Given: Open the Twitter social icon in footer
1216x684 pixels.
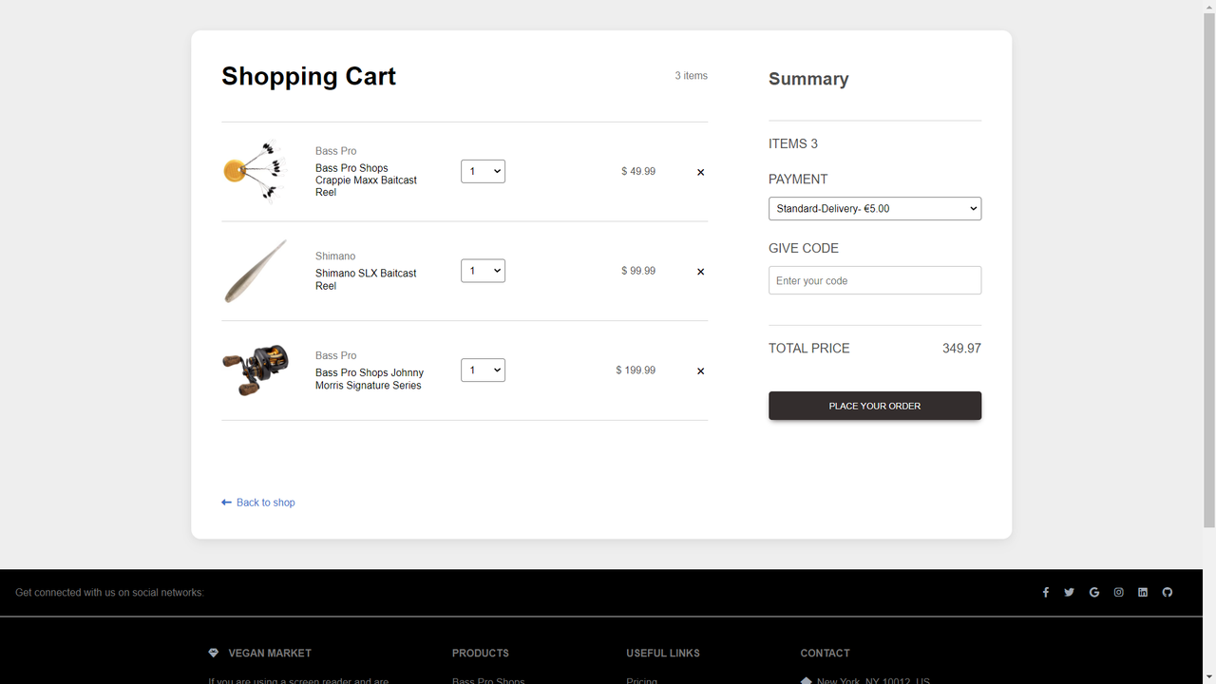Looking at the screenshot, I should click(1070, 592).
